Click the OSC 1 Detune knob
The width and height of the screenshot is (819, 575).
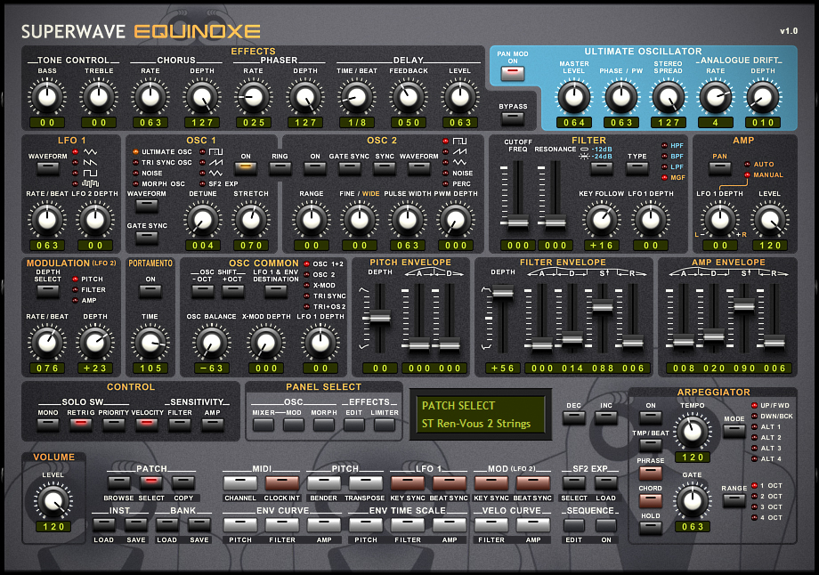[203, 218]
